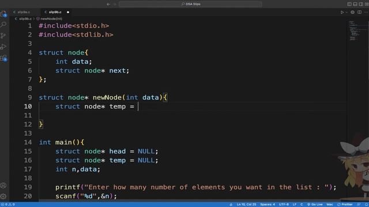The width and height of the screenshot is (369, 207).
Task: Click the icon left of Ln 10, Col 25
Action: click(x=231, y=205)
